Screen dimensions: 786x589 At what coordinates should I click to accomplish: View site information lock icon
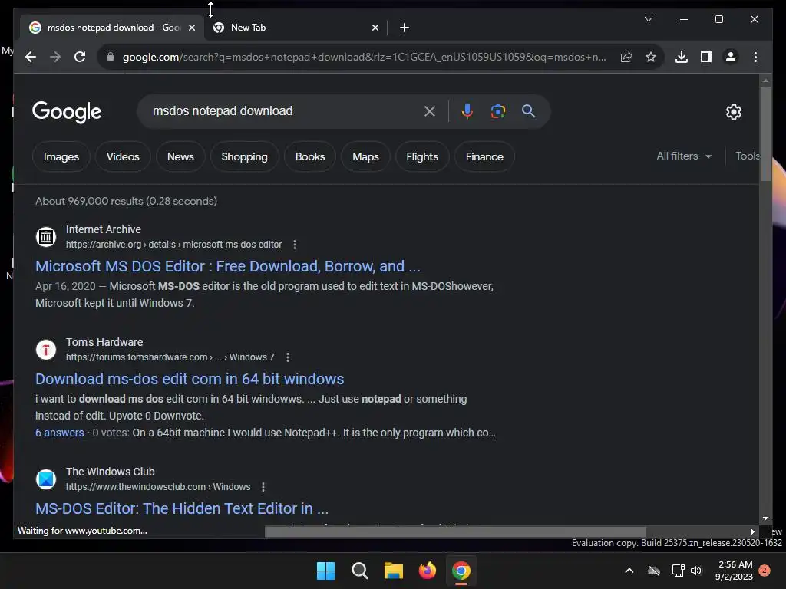(111, 57)
